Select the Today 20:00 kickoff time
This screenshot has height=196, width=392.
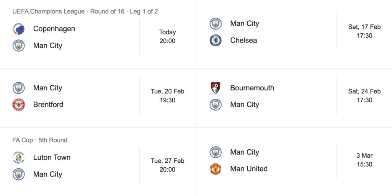[167, 36]
